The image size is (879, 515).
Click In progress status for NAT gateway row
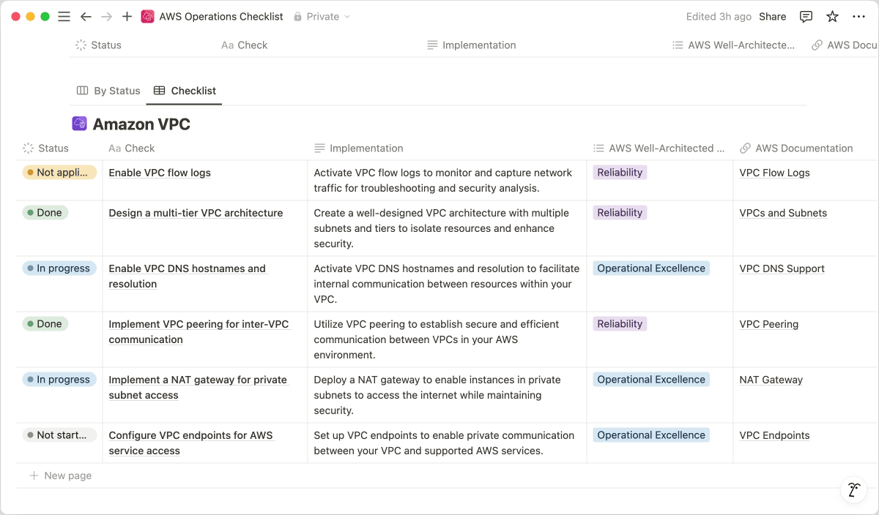pyautogui.click(x=59, y=380)
